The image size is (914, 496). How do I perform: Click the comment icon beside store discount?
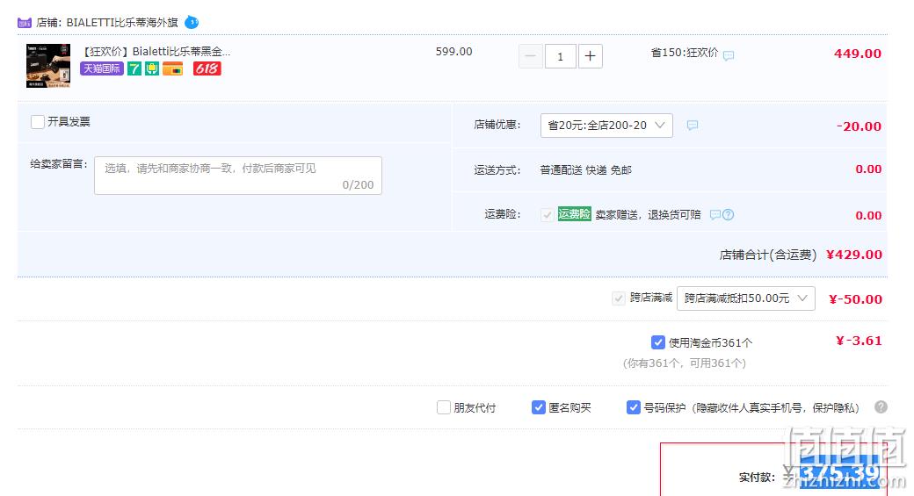(x=692, y=126)
